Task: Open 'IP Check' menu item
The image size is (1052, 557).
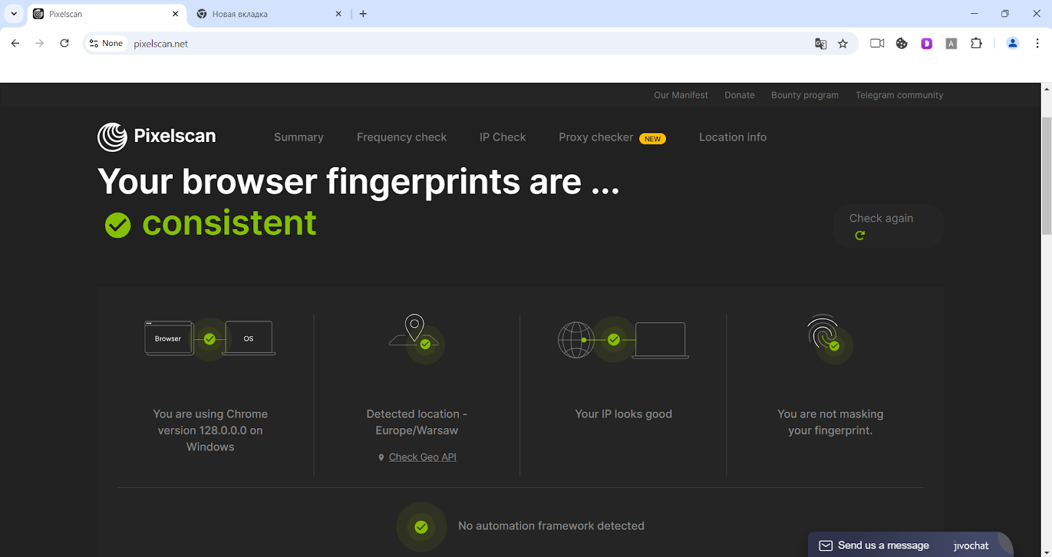Action: tap(502, 137)
